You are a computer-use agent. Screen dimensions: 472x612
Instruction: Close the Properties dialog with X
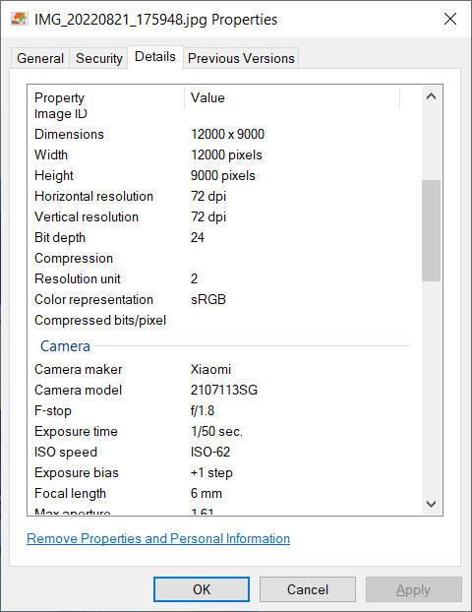(450, 19)
